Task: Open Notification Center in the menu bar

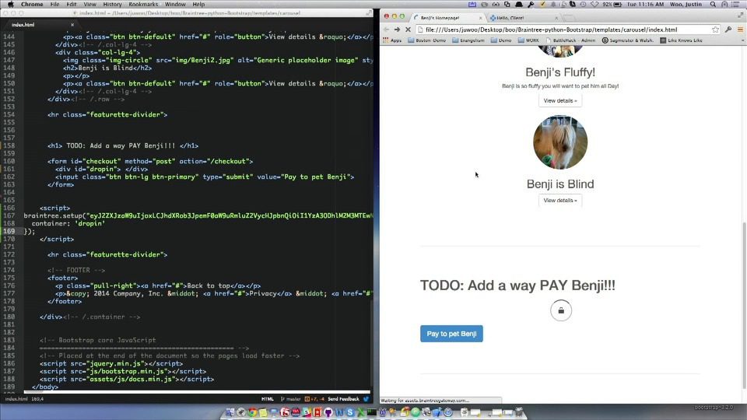Action: click(x=737, y=5)
